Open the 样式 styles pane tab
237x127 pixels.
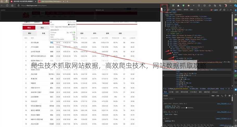pos(165,92)
